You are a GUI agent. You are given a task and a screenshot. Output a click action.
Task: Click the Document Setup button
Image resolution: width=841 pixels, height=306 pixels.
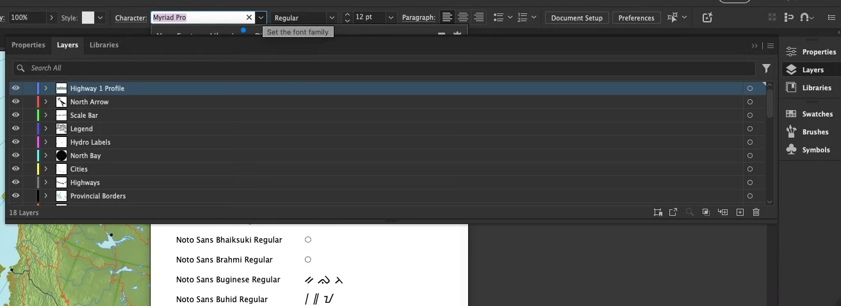(x=576, y=18)
